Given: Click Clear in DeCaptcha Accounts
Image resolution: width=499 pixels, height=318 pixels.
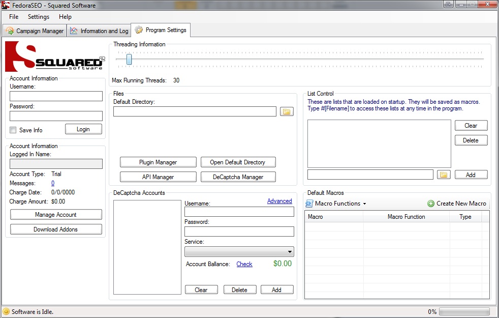Looking at the screenshot, I should click(x=201, y=290).
